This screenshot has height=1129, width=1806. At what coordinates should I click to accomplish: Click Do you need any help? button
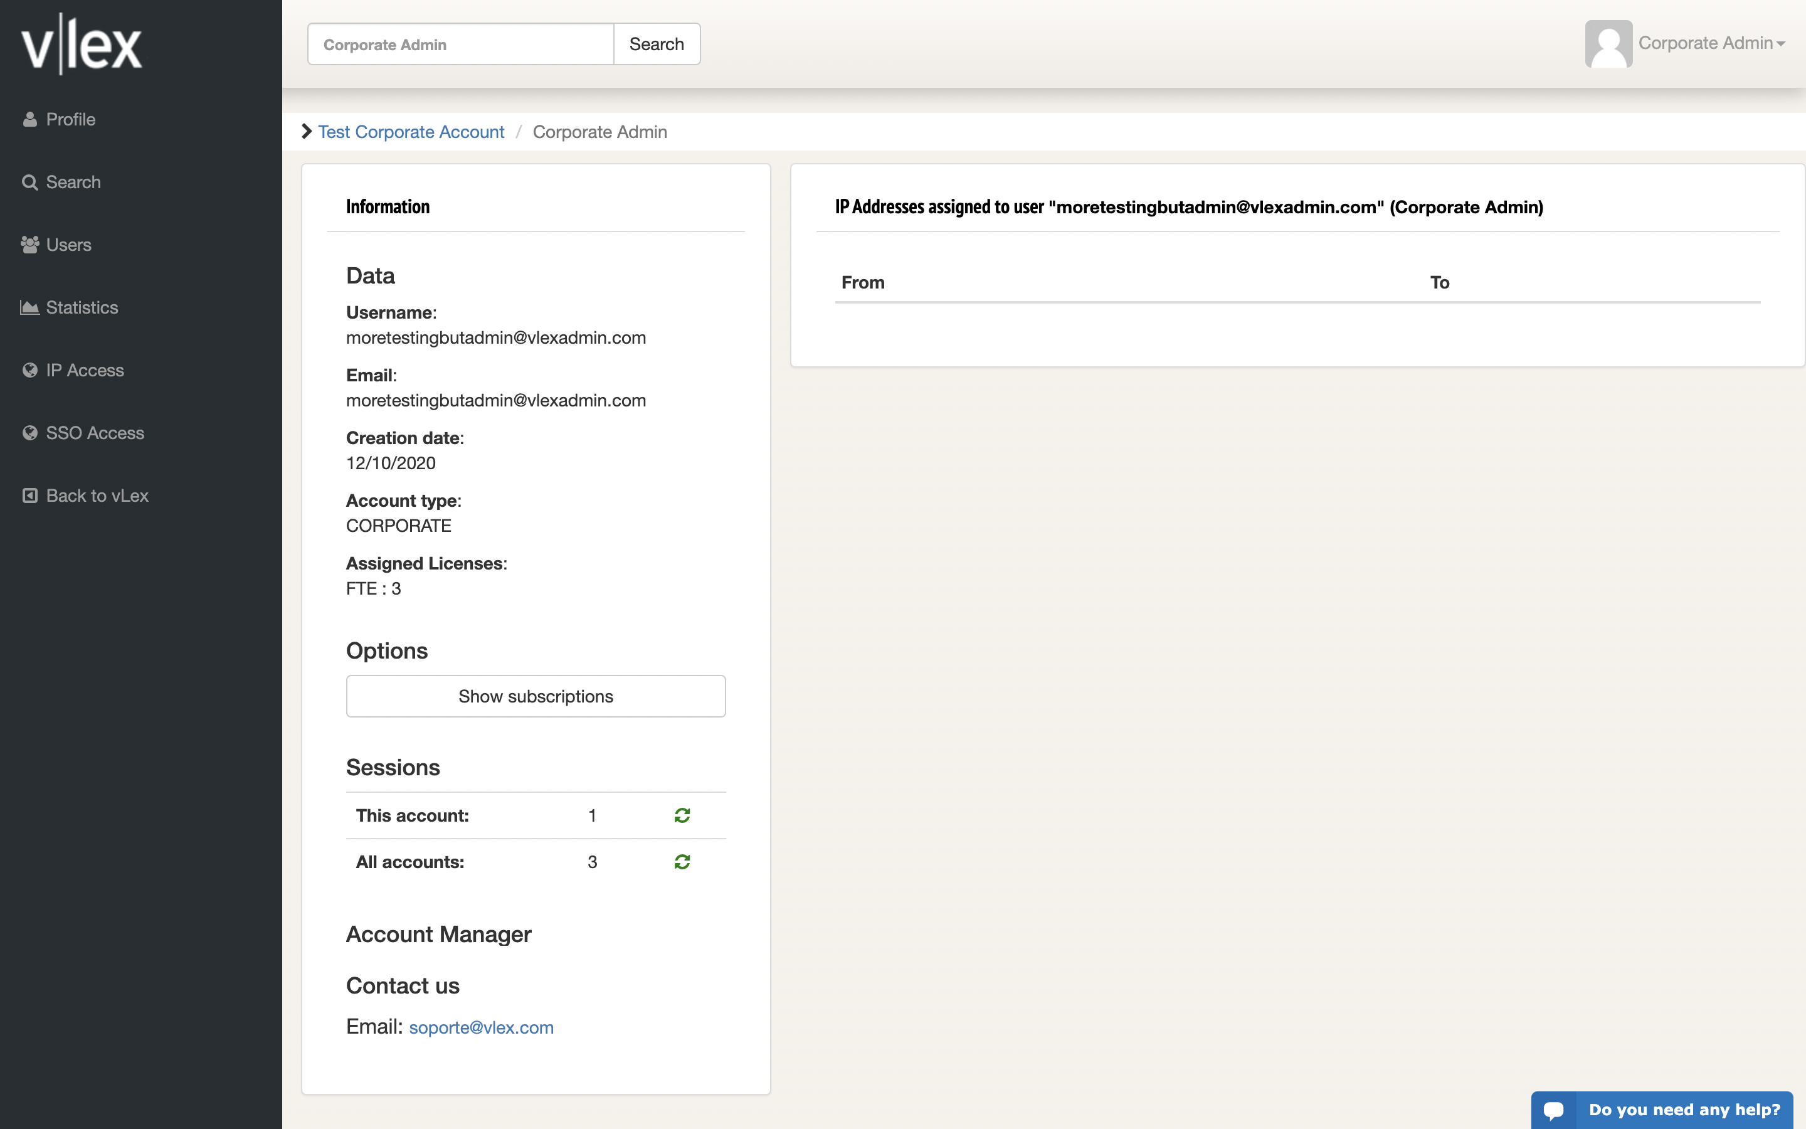tap(1662, 1110)
